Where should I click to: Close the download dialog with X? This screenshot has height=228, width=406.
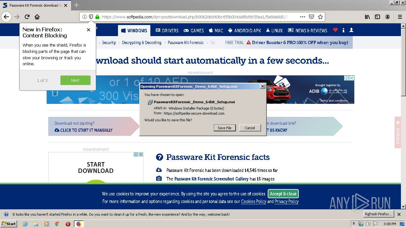[x=262, y=86]
